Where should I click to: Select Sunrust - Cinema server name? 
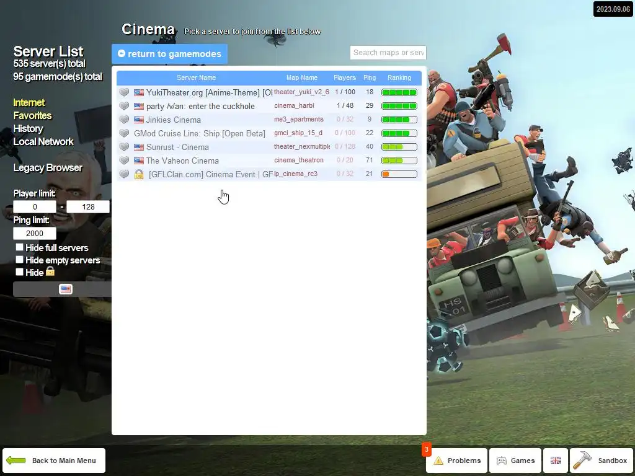coord(177,148)
